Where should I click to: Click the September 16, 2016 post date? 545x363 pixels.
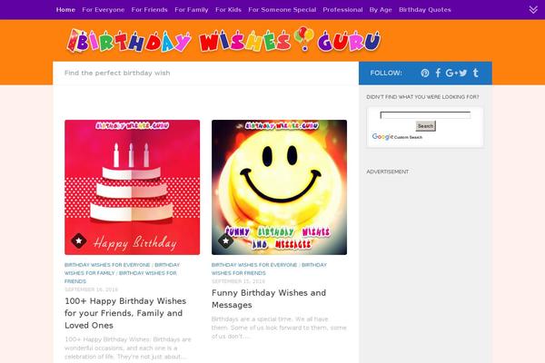91,289
